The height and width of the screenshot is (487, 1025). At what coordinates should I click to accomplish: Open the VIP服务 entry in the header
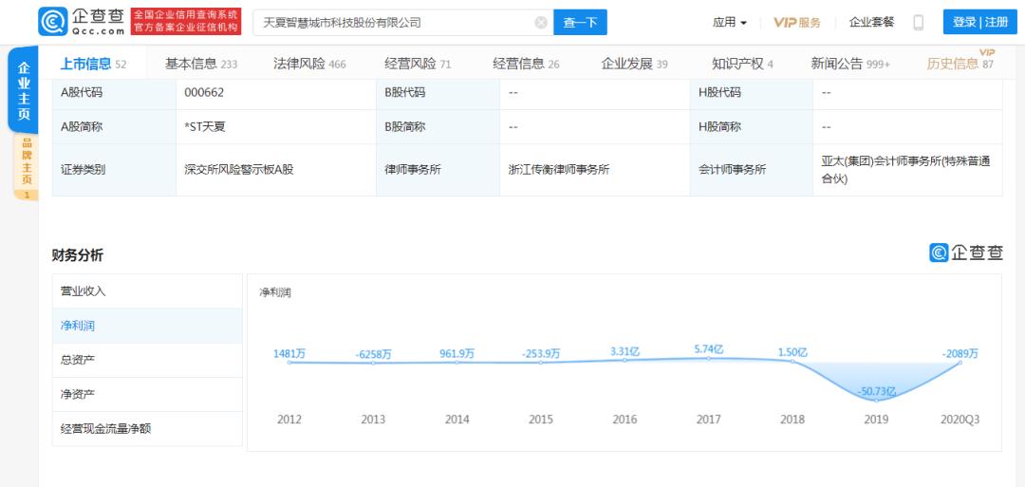click(796, 23)
